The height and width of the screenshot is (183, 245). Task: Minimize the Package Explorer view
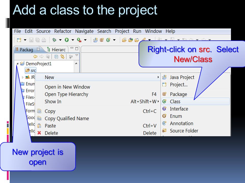72,48
